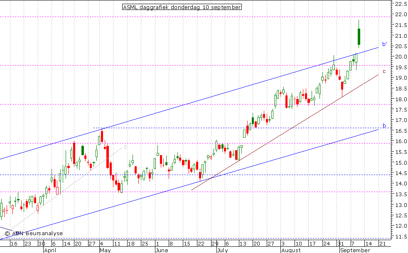Click the 22.0 price axis label

pos(400,15)
